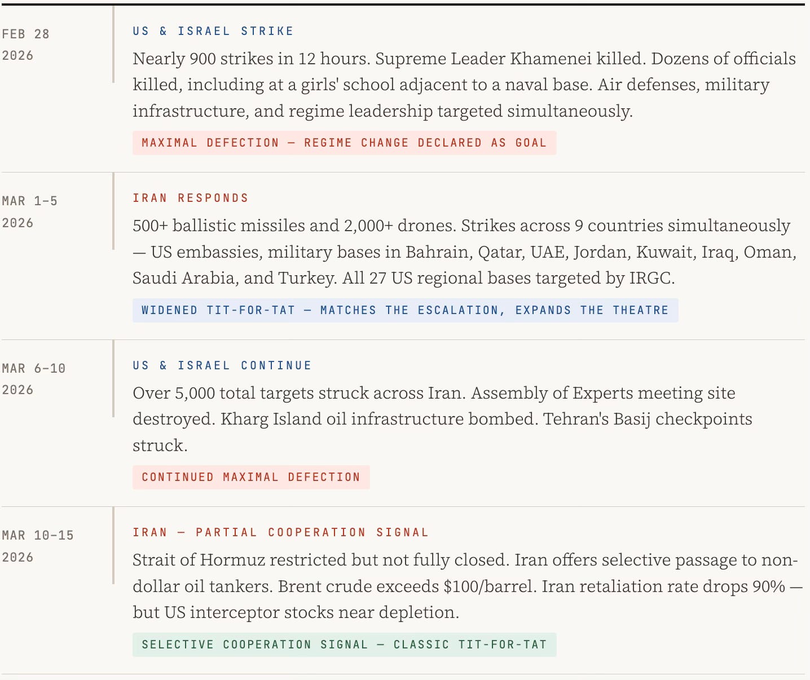The image size is (810, 680).
Task: Select the 'US & ISRAEL STRIKE' heading
Action: (x=213, y=31)
